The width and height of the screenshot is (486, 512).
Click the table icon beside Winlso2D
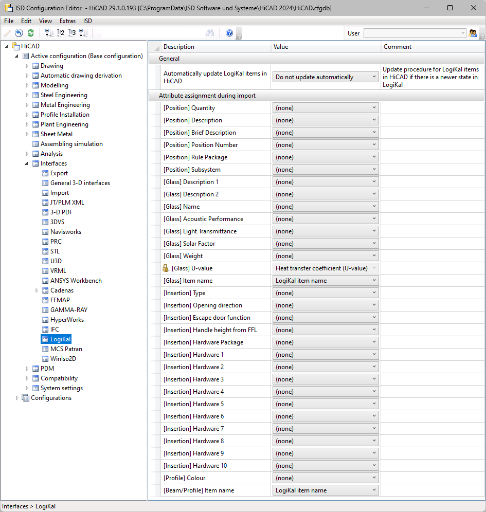[x=45, y=359]
